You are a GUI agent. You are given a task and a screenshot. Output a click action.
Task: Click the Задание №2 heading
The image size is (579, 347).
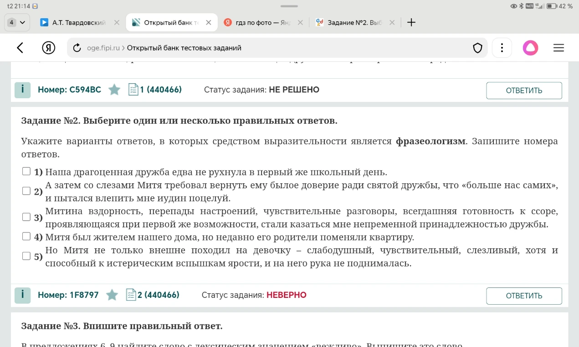pos(179,121)
